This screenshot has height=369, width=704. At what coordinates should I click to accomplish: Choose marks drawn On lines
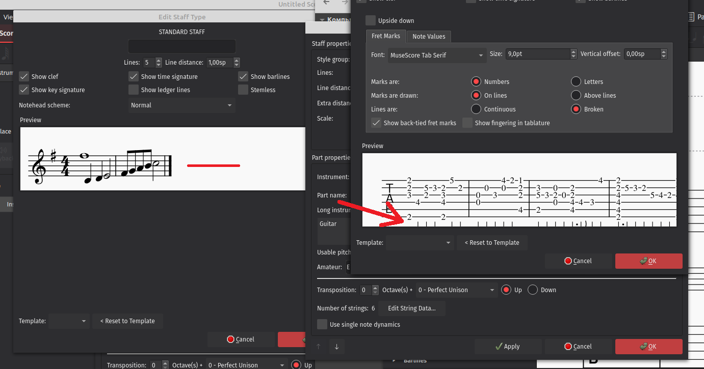point(476,95)
